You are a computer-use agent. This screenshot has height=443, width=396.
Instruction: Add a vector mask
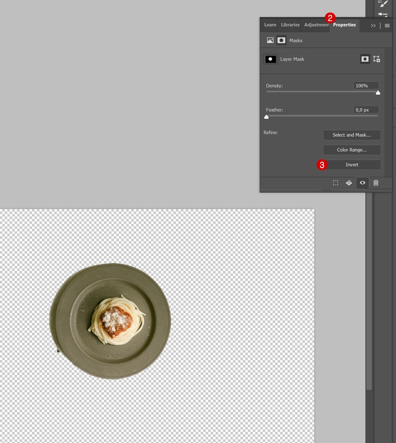pyautogui.click(x=377, y=59)
